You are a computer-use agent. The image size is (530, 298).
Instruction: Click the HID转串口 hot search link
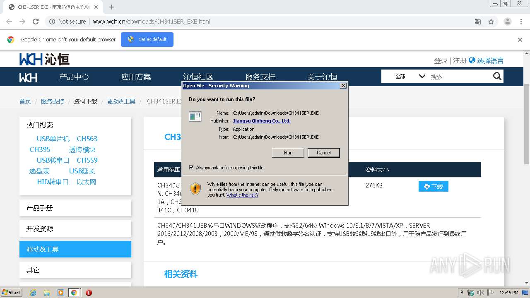tap(53, 182)
